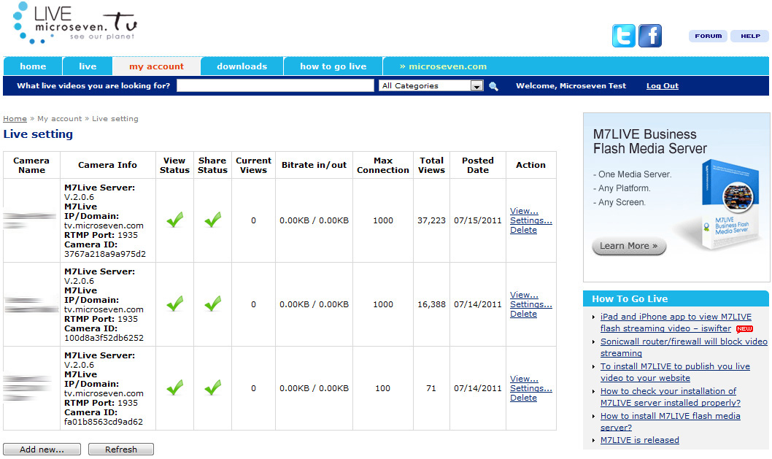Open How to check your installation link

click(670, 397)
